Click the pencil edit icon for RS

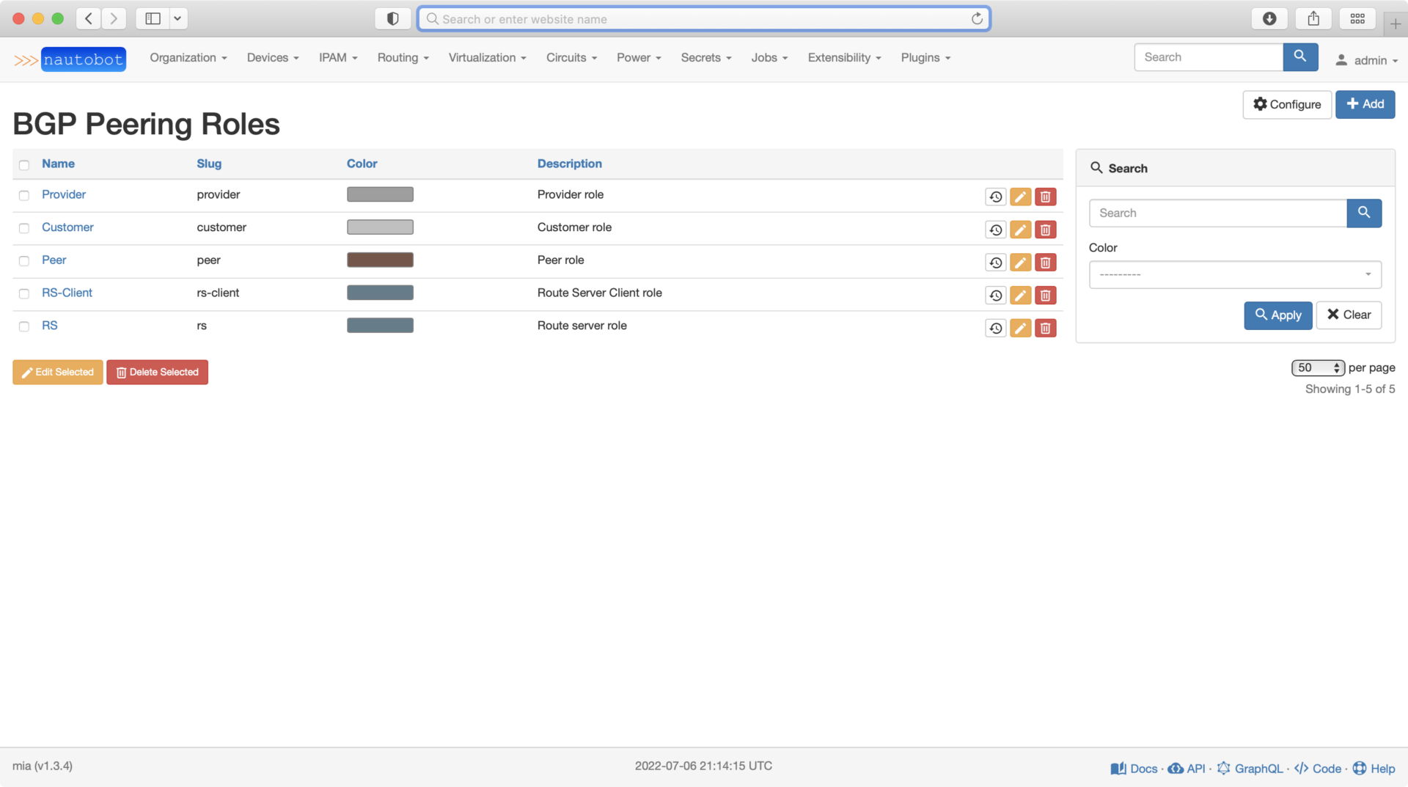click(1020, 328)
